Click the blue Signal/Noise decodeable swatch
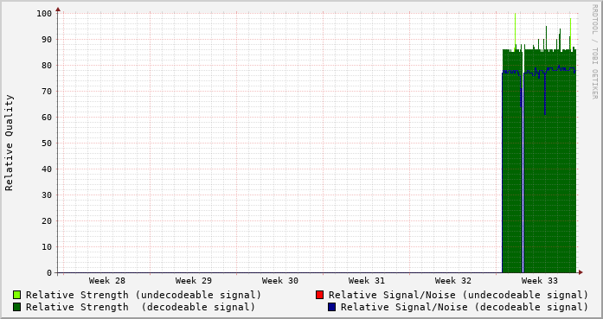This screenshot has width=603, height=319. point(331,307)
